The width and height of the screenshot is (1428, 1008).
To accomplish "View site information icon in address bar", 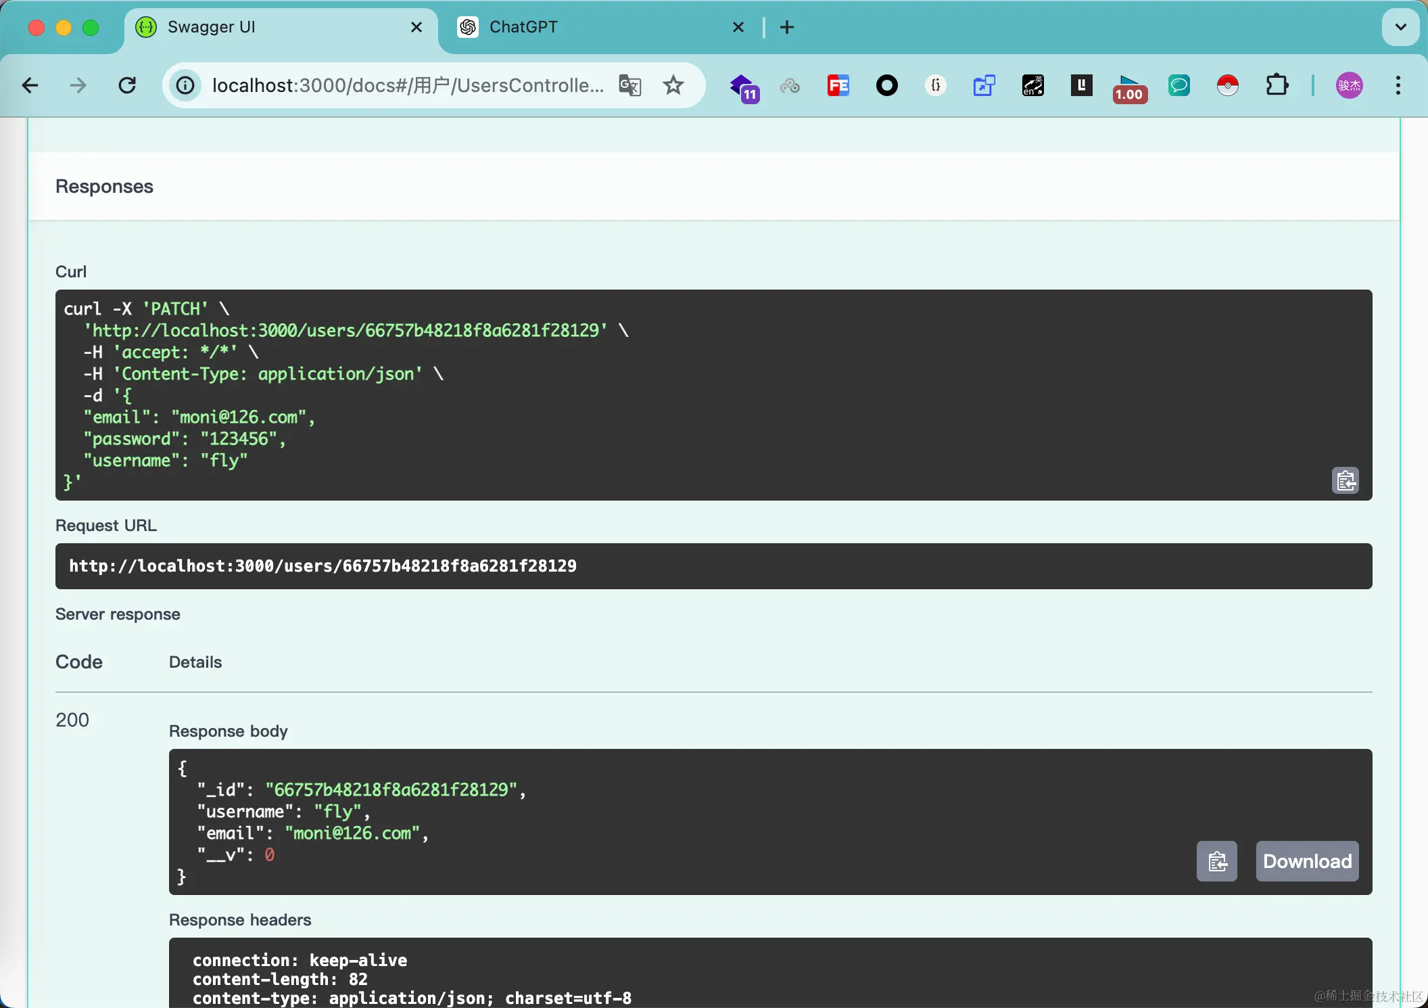I will (185, 85).
